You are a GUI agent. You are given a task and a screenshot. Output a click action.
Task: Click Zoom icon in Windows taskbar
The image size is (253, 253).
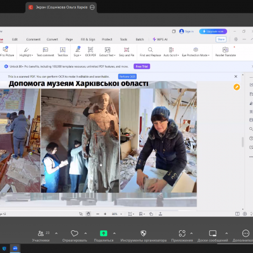point(15,249)
